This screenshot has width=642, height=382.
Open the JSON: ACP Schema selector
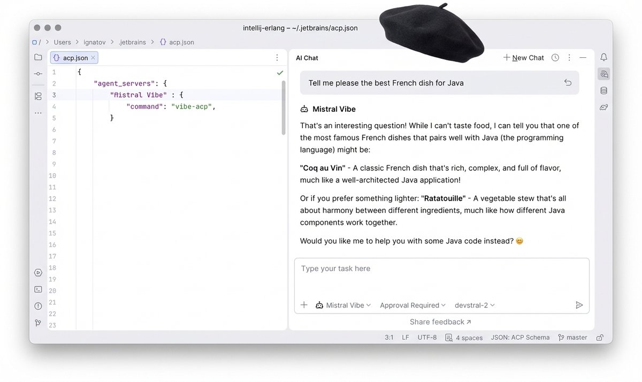[520, 338]
